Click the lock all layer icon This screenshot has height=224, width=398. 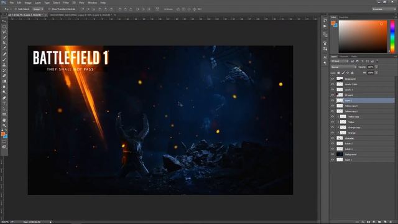pos(352,73)
